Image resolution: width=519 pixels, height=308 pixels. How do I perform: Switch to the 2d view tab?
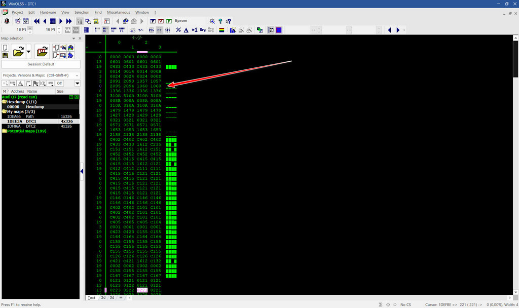(103, 298)
